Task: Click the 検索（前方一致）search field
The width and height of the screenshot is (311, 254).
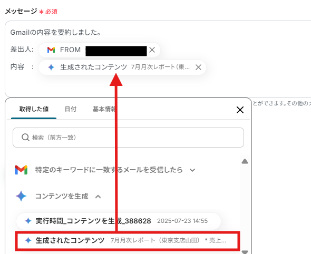Action: 128,138
